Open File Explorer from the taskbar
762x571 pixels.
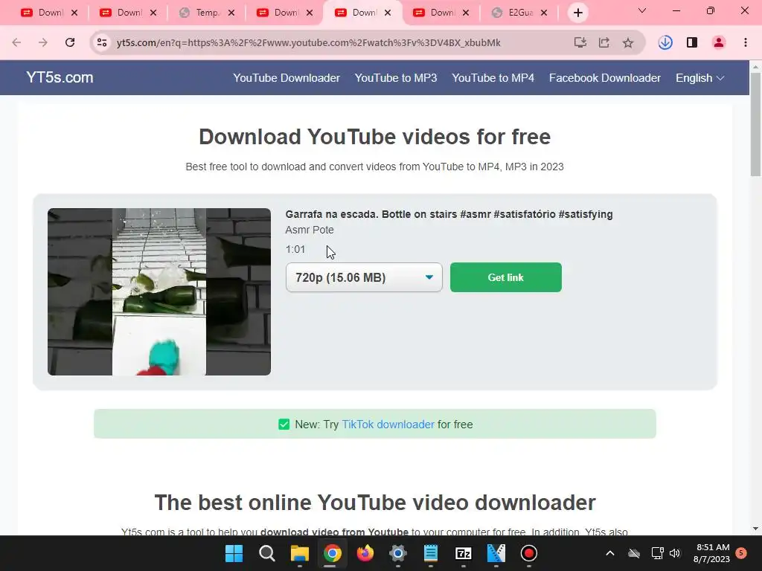tap(299, 553)
